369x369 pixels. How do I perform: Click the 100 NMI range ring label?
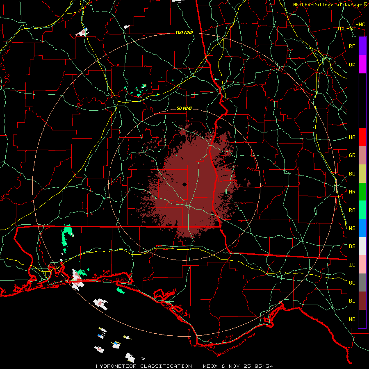184,32
